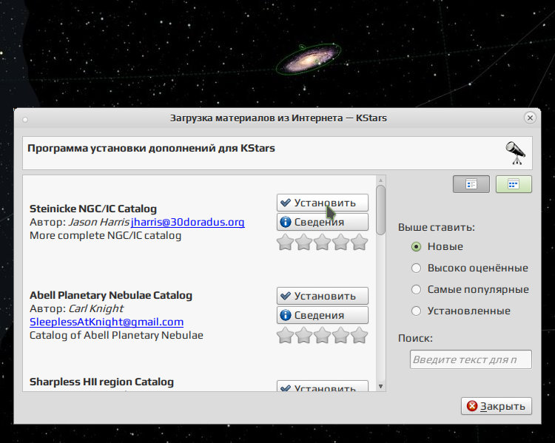Install Sharpless HII region Catalog
This screenshot has width=555, height=443.
click(323, 386)
